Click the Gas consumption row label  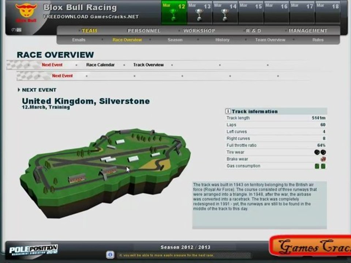click(244, 166)
